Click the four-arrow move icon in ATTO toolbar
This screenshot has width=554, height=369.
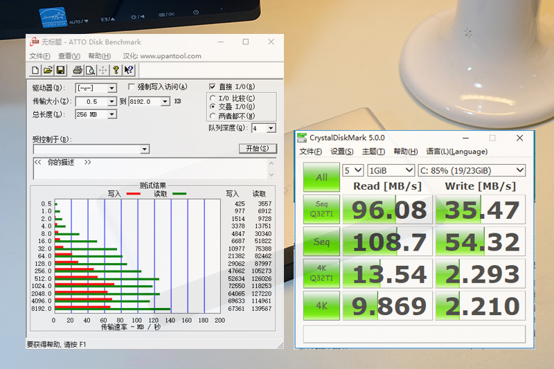tap(102, 70)
